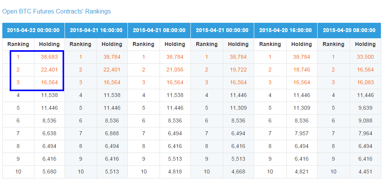Select the 2015-04-20 08:00:00 column header

click(x=349, y=31)
